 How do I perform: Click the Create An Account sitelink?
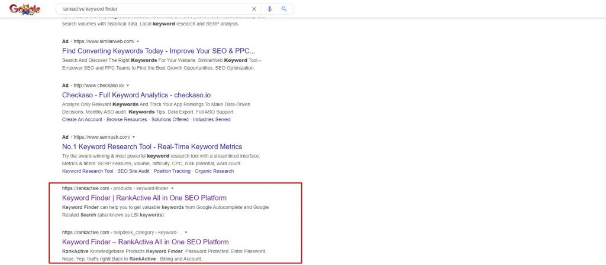coord(82,119)
